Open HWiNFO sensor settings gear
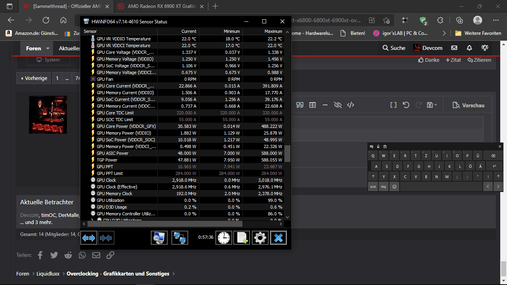 click(x=260, y=238)
